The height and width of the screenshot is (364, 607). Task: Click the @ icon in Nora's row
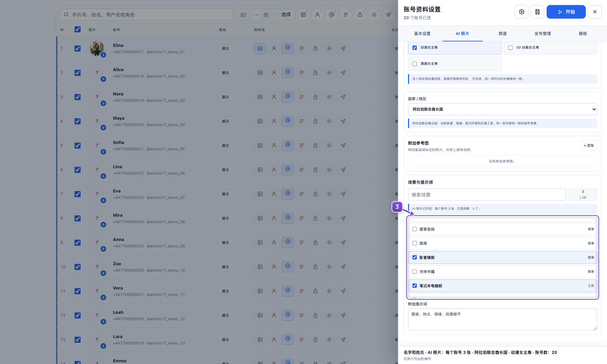pos(288,97)
